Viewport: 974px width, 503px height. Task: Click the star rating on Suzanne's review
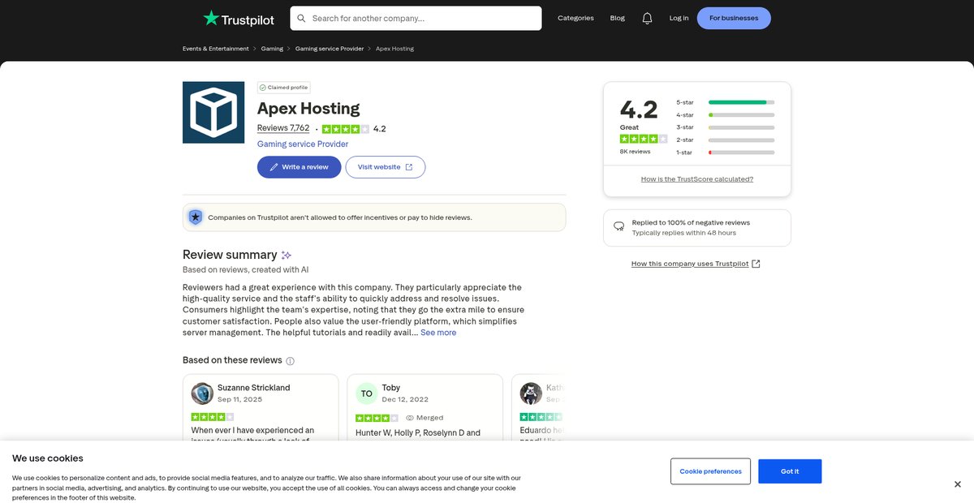213,418
